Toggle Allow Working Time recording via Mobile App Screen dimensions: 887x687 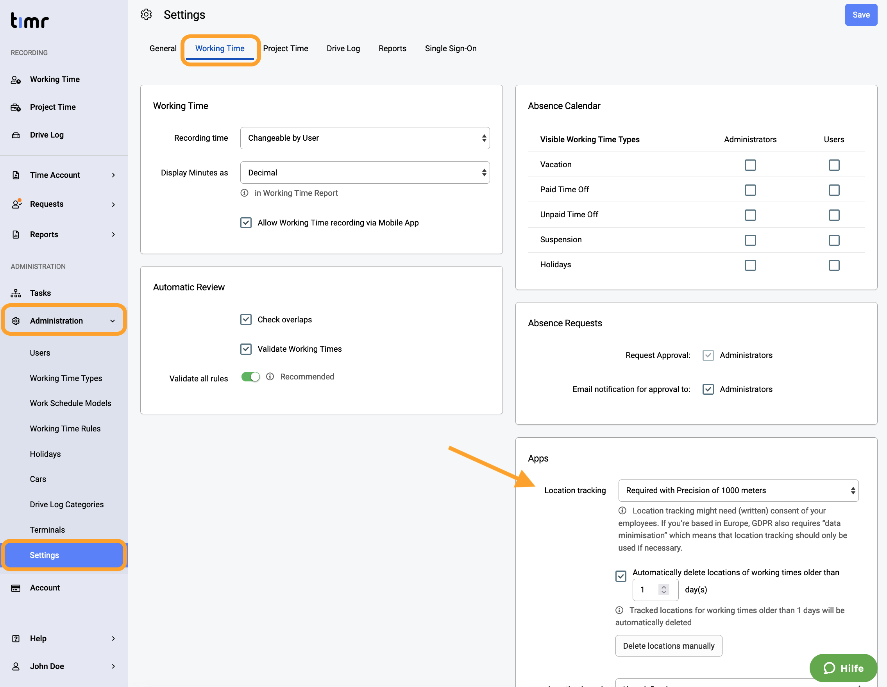[x=246, y=223]
